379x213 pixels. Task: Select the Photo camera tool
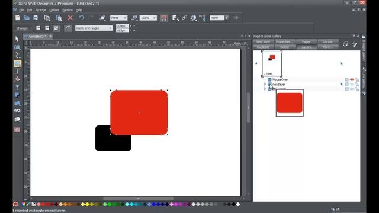(17, 47)
